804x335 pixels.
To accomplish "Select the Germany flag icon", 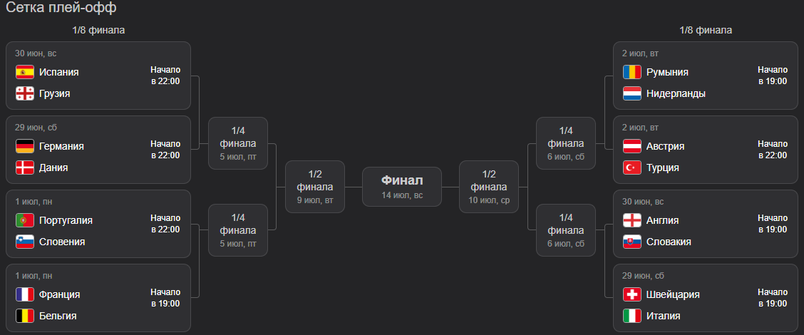I will pyautogui.click(x=25, y=146).
